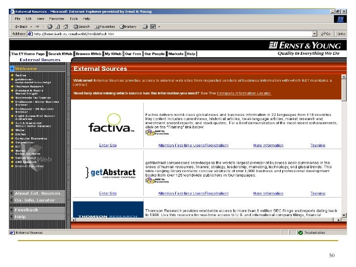The height and width of the screenshot is (267, 356).
Task: Expand the address bar dropdown
Action: click(x=314, y=34)
